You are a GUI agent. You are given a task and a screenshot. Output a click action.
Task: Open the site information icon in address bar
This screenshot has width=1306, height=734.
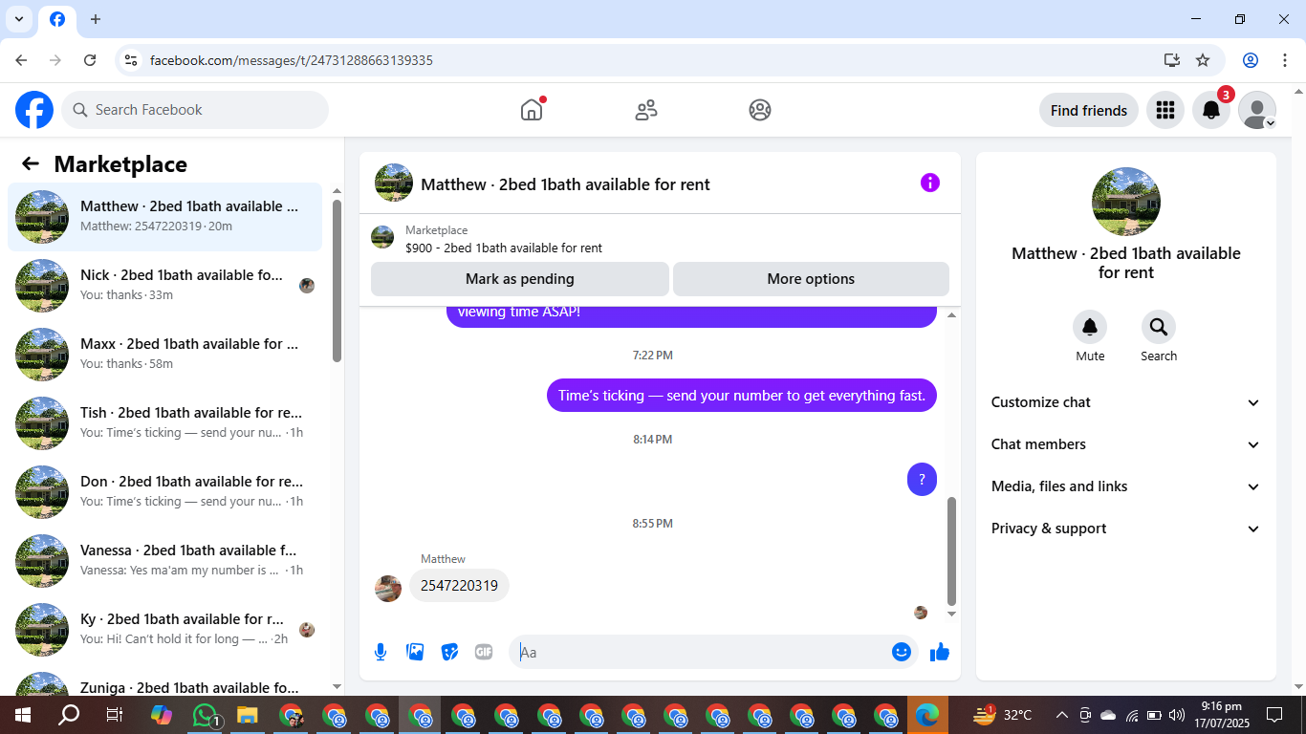point(132,60)
